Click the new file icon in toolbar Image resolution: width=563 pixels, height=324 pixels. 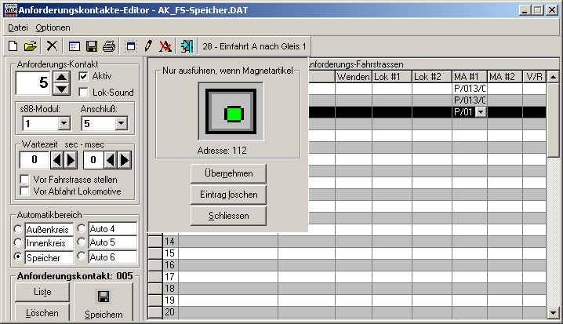13,46
